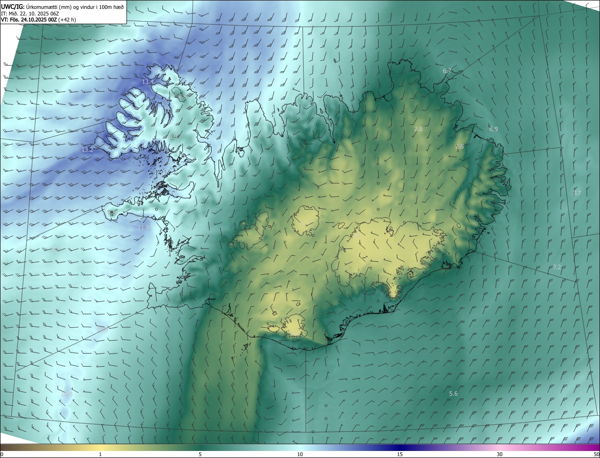Click the color scale tick label 30

[x=500, y=454]
